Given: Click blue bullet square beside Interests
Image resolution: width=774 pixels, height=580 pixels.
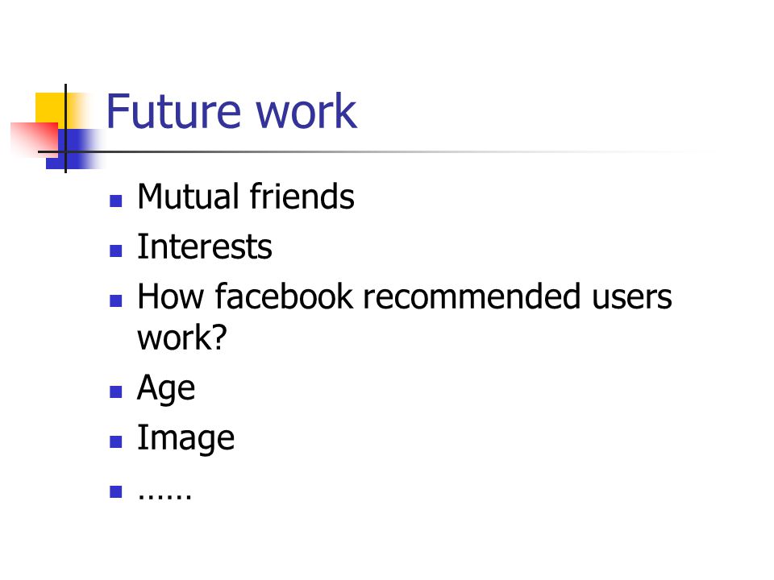Looking at the screenshot, I should click(116, 251).
